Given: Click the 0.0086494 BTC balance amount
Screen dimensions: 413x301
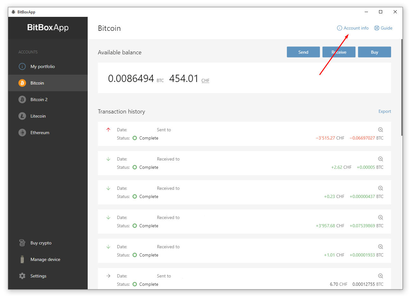Looking at the screenshot, I should pyautogui.click(x=131, y=79).
